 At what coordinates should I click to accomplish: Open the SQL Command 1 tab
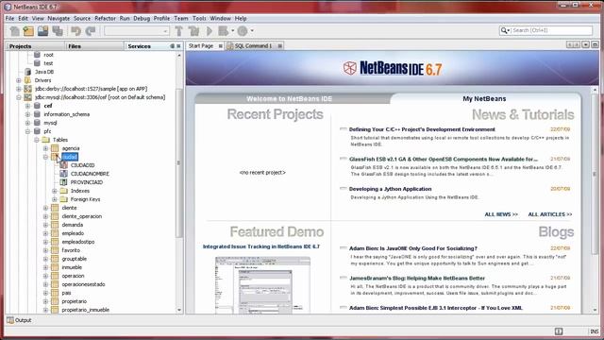click(x=253, y=46)
